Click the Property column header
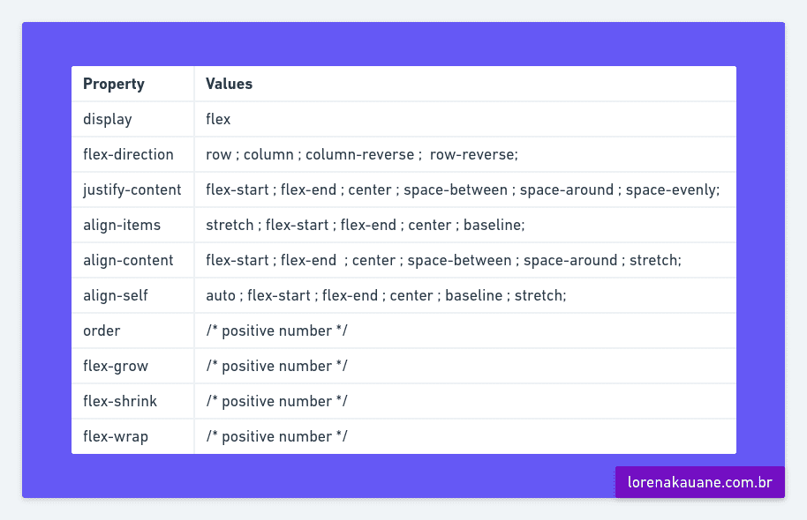The width and height of the screenshot is (807, 520). pyautogui.click(x=114, y=85)
